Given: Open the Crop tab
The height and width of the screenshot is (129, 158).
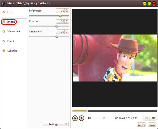Looking at the screenshot, I should tap(10, 12).
